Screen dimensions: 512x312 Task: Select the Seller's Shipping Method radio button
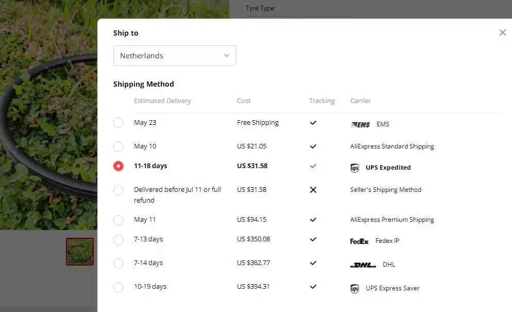pyautogui.click(x=118, y=190)
